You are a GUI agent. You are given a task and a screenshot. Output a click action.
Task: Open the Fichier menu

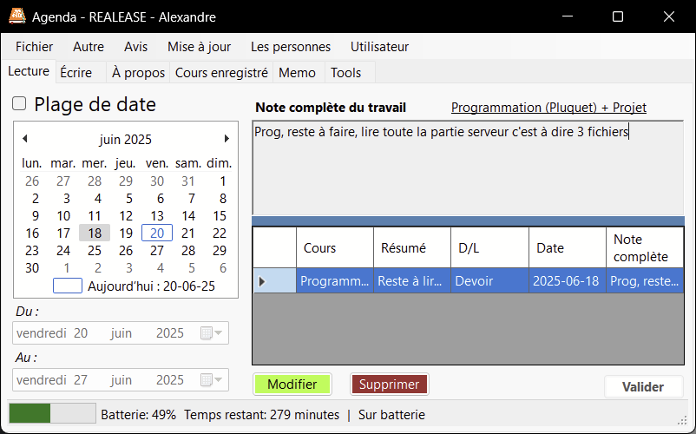(34, 47)
